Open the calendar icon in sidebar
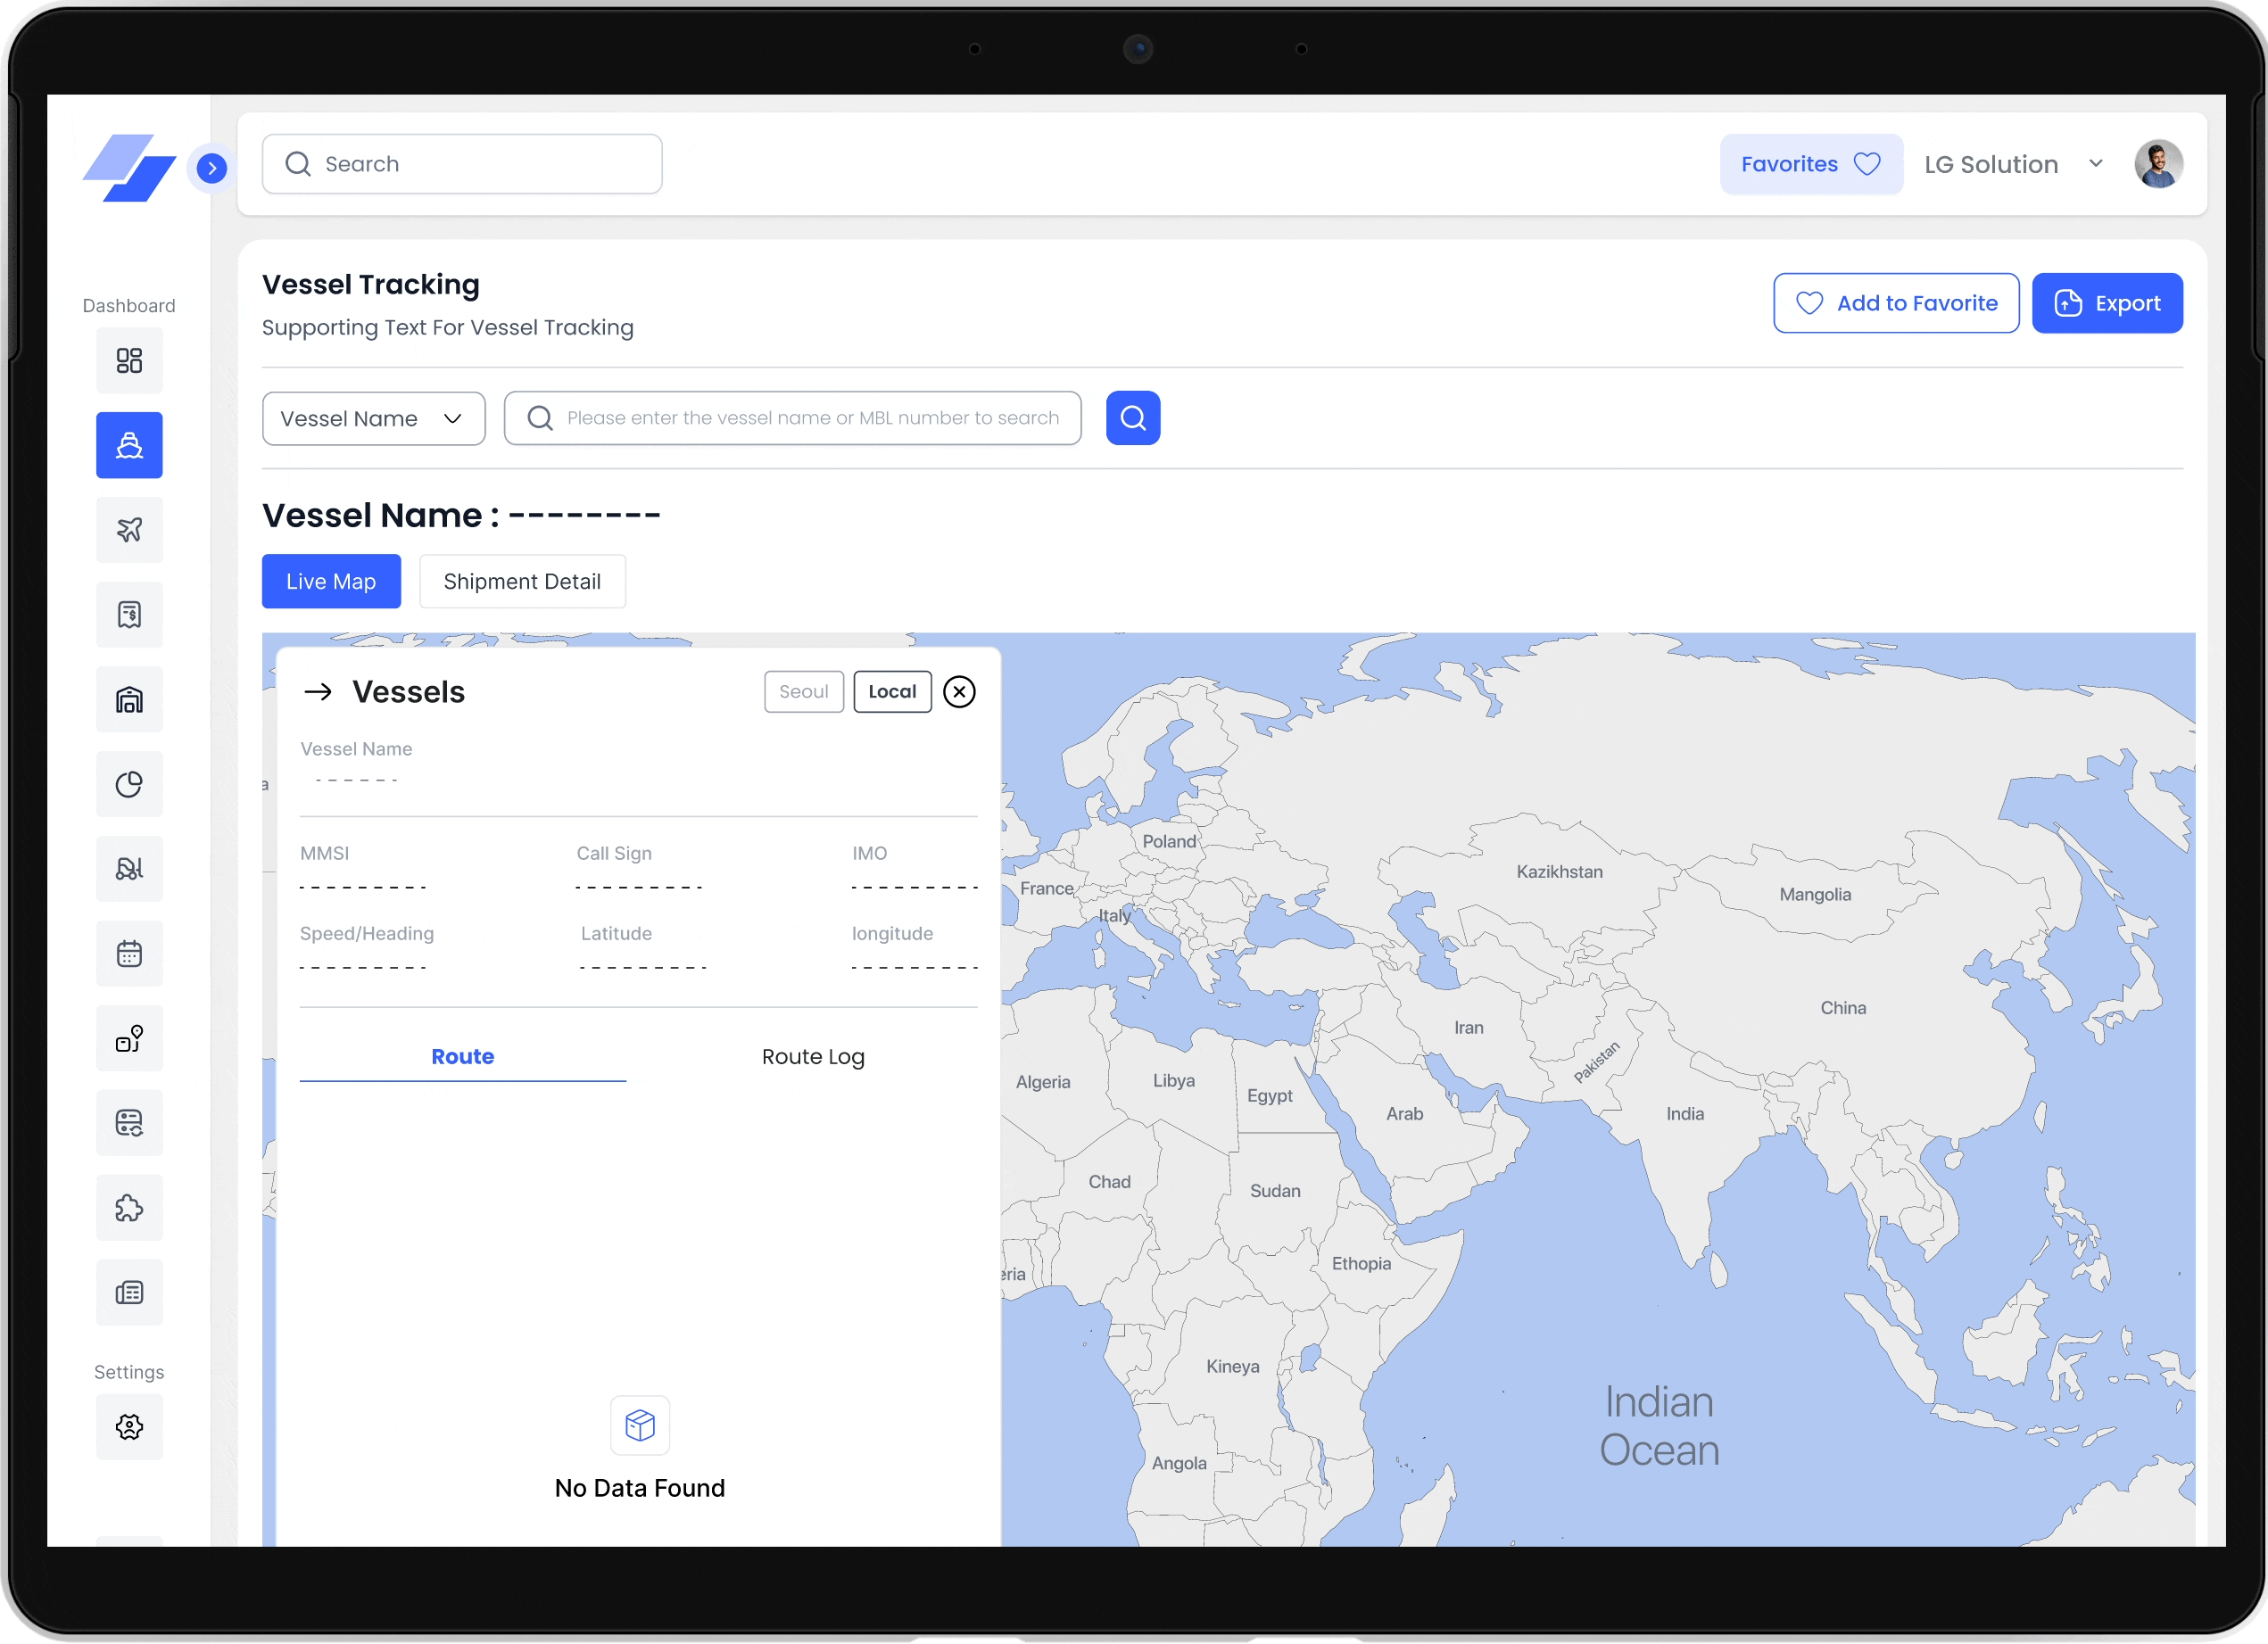 [129, 953]
